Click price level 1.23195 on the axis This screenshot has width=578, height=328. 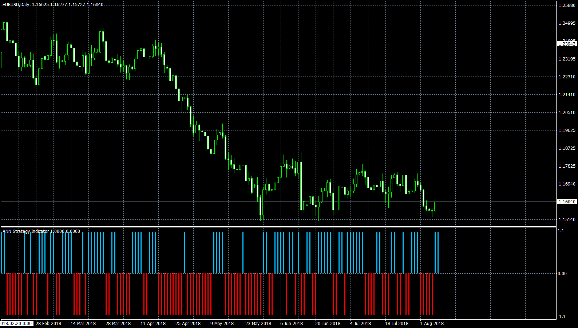567,59
